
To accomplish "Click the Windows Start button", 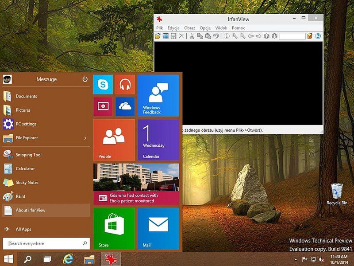I will [8, 259].
